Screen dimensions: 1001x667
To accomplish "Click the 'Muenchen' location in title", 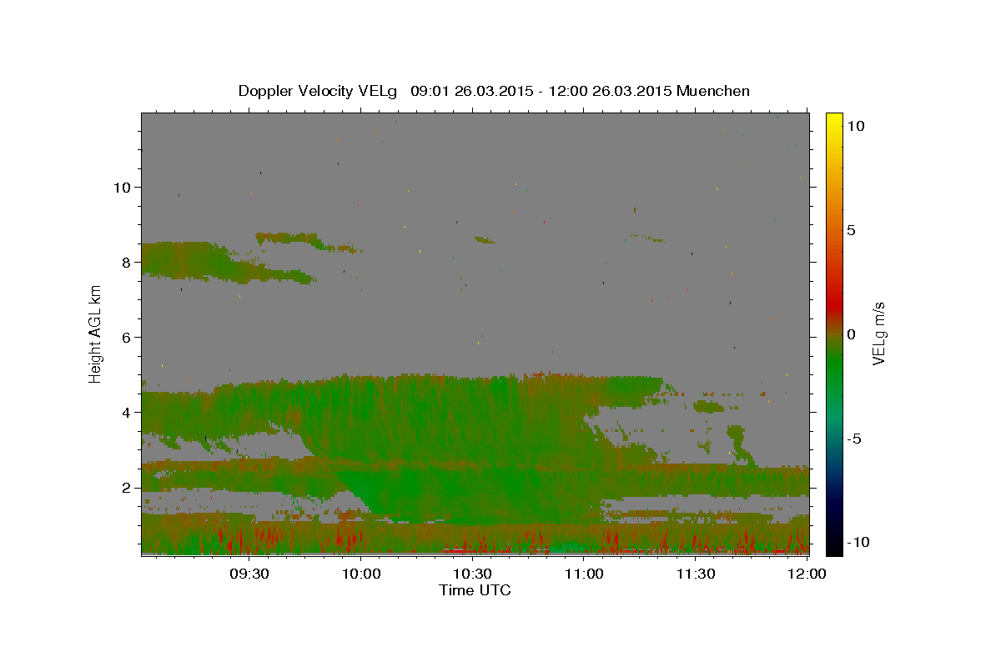I will pyautogui.click(x=713, y=91).
